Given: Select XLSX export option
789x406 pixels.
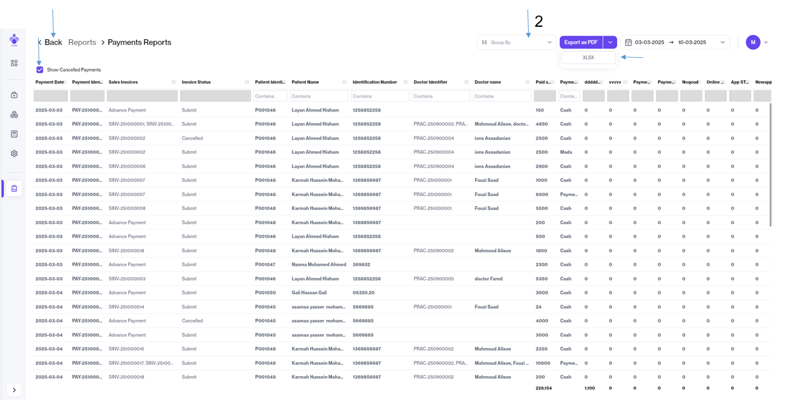Looking at the screenshot, I should 588,57.
